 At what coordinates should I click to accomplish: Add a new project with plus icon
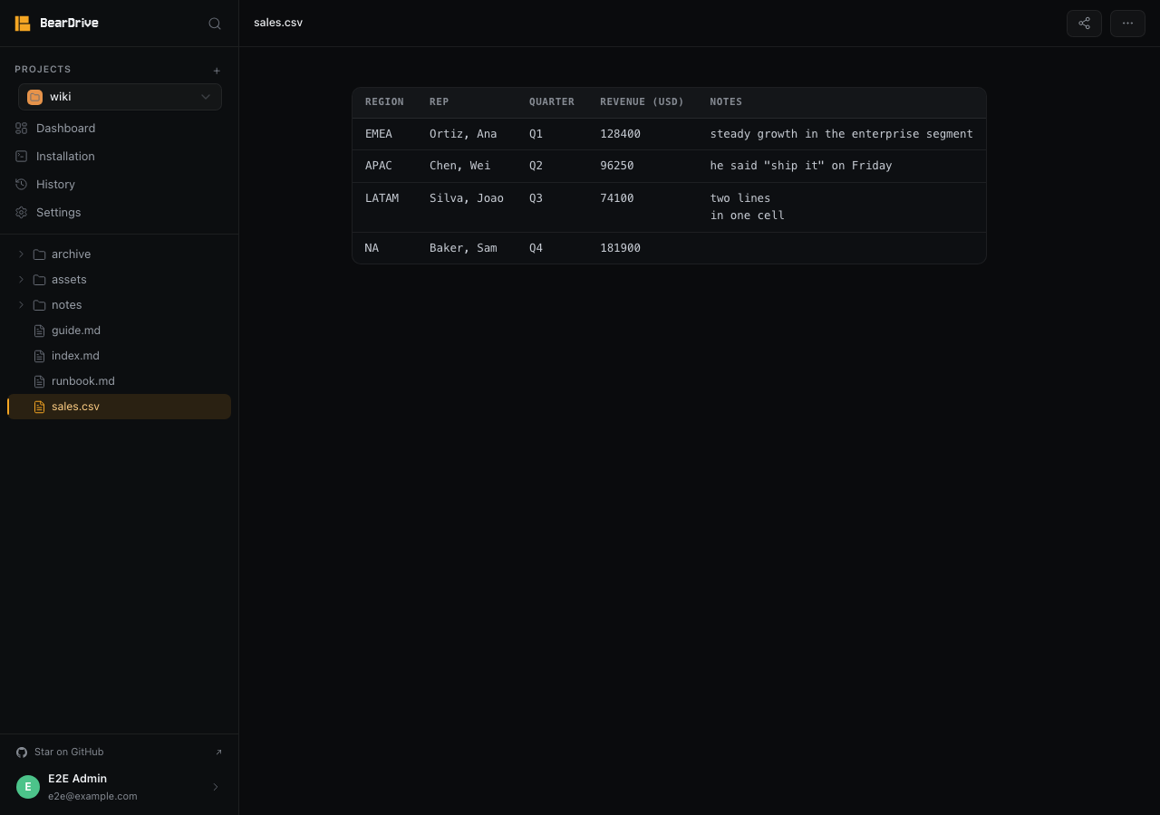coord(217,71)
